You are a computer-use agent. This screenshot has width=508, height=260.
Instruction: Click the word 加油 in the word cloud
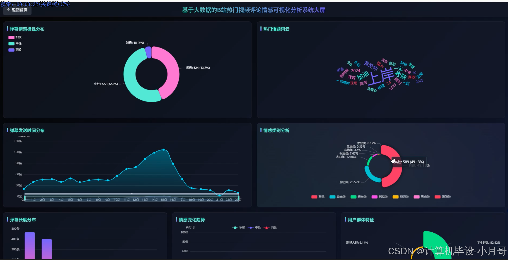363,76
